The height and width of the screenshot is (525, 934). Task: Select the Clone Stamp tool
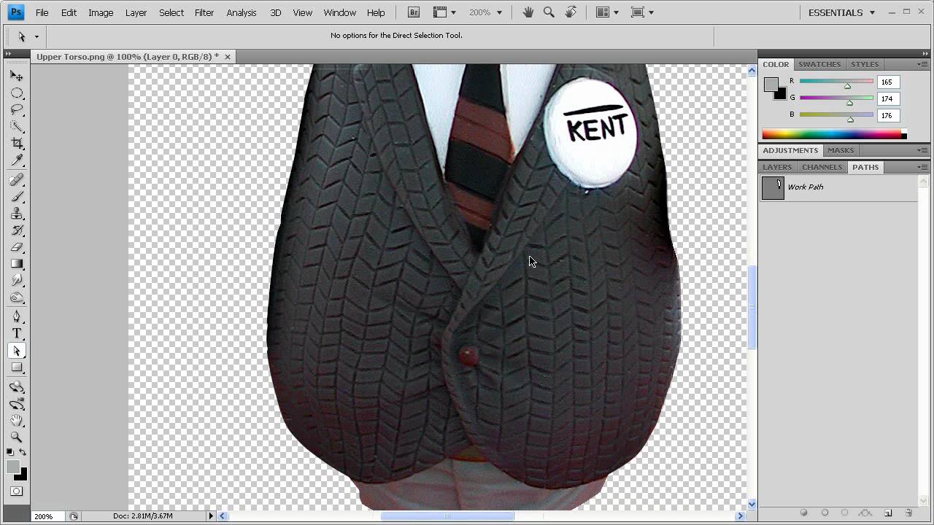click(17, 214)
